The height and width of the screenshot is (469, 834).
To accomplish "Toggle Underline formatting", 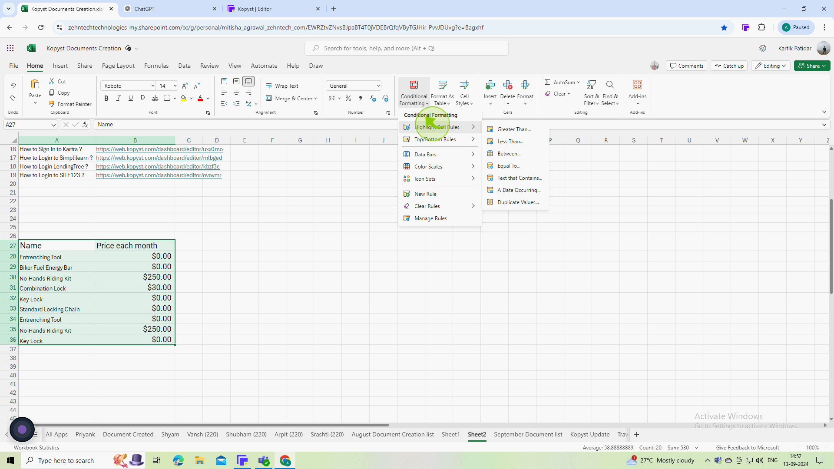I will pos(131,98).
